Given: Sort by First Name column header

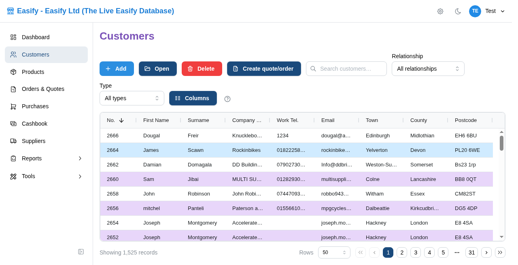Looking at the screenshot, I should 156,120.
